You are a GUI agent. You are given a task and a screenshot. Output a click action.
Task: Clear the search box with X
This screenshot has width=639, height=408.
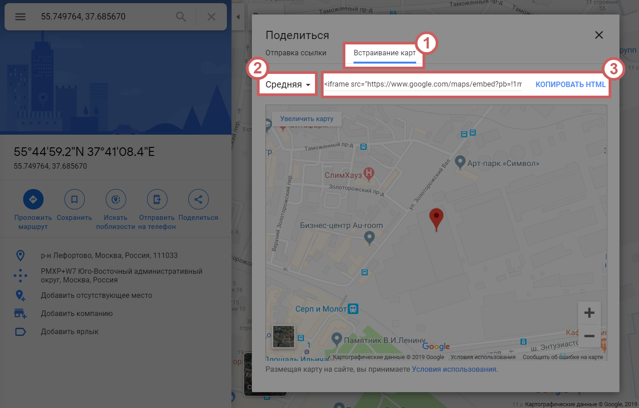211,17
